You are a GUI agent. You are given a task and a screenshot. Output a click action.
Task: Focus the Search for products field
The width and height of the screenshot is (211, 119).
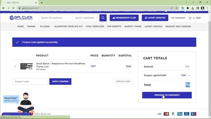click(56, 18)
